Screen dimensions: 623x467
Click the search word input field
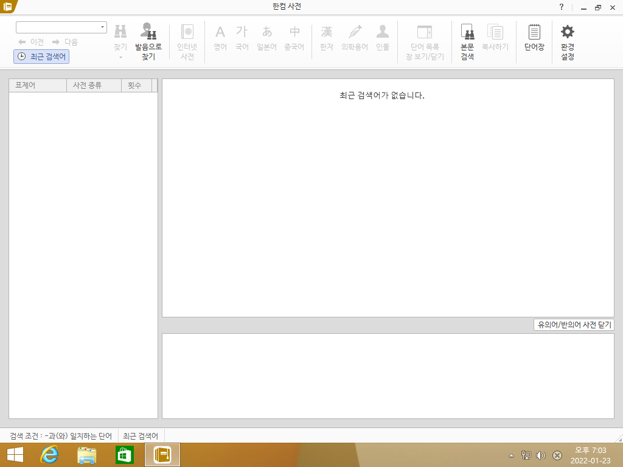pyautogui.click(x=57, y=27)
